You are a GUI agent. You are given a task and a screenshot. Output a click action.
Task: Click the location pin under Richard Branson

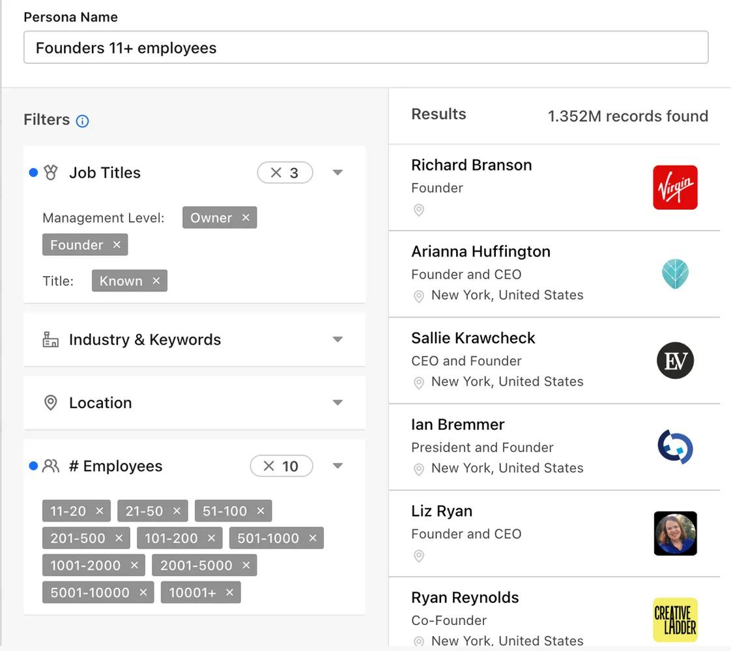point(419,210)
